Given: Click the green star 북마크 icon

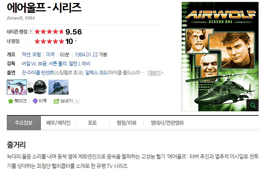Looking at the screenshot, I should (11, 101).
